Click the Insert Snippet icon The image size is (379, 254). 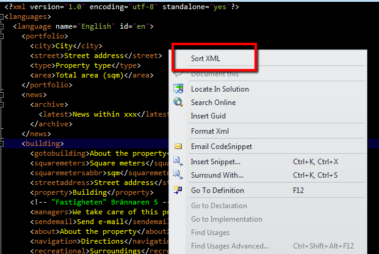click(178, 161)
